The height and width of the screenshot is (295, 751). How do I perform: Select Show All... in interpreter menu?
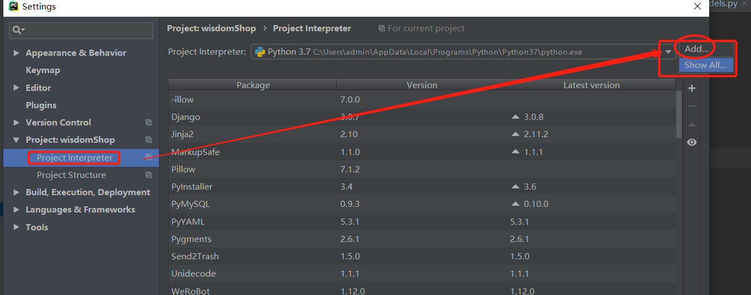coord(705,65)
